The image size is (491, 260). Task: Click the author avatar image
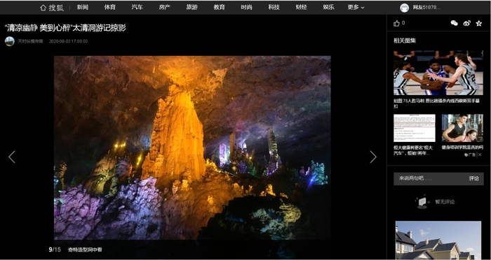pyautogui.click(x=10, y=41)
